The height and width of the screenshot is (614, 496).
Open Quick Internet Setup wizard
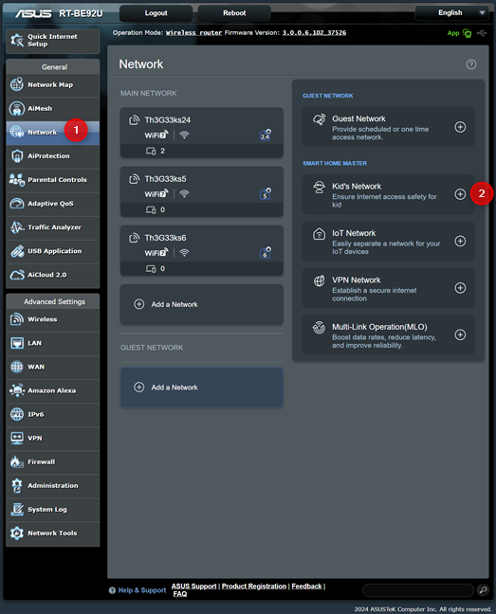pyautogui.click(x=53, y=41)
